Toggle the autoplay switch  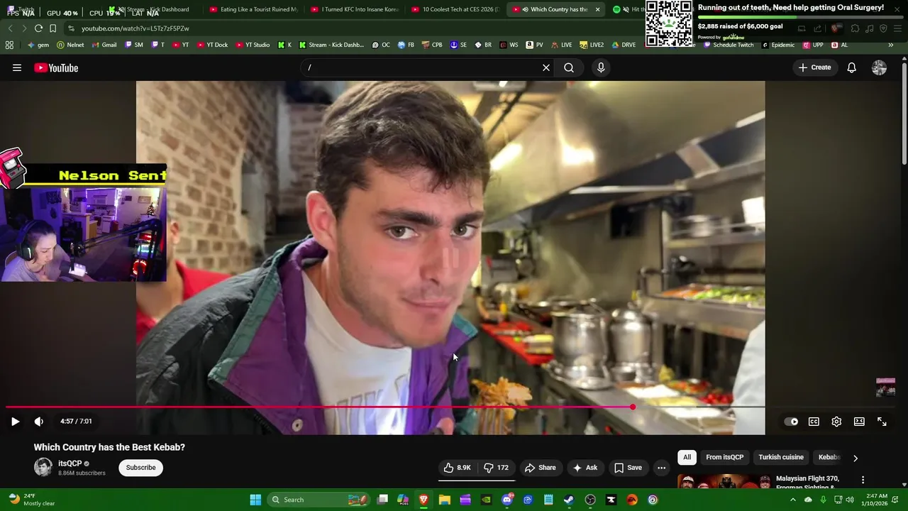point(791,422)
